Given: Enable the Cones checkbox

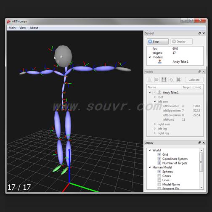Looking at the screenshot, I should coord(159,176).
